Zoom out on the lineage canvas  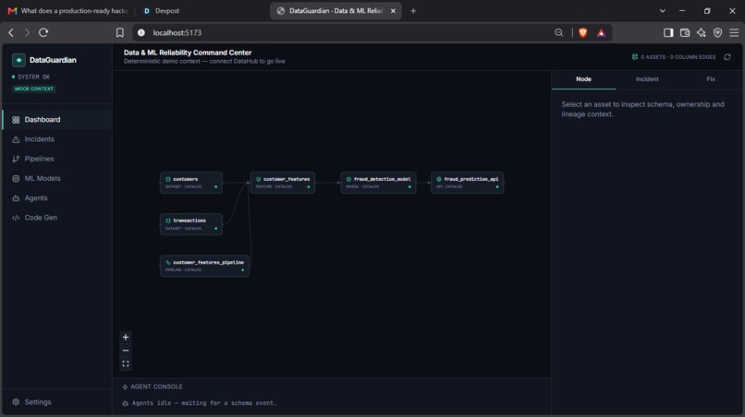click(x=126, y=351)
